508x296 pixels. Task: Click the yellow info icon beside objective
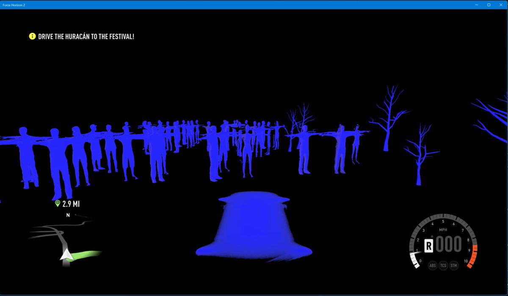coord(32,36)
